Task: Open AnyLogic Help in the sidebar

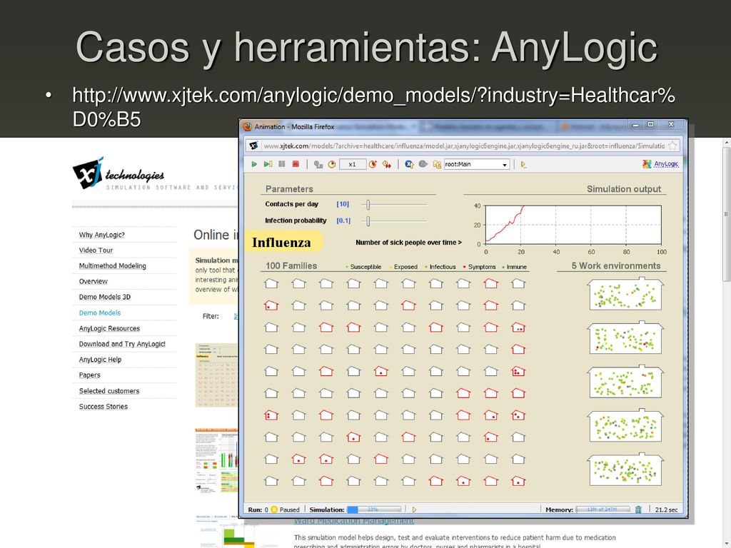Action: [x=100, y=360]
